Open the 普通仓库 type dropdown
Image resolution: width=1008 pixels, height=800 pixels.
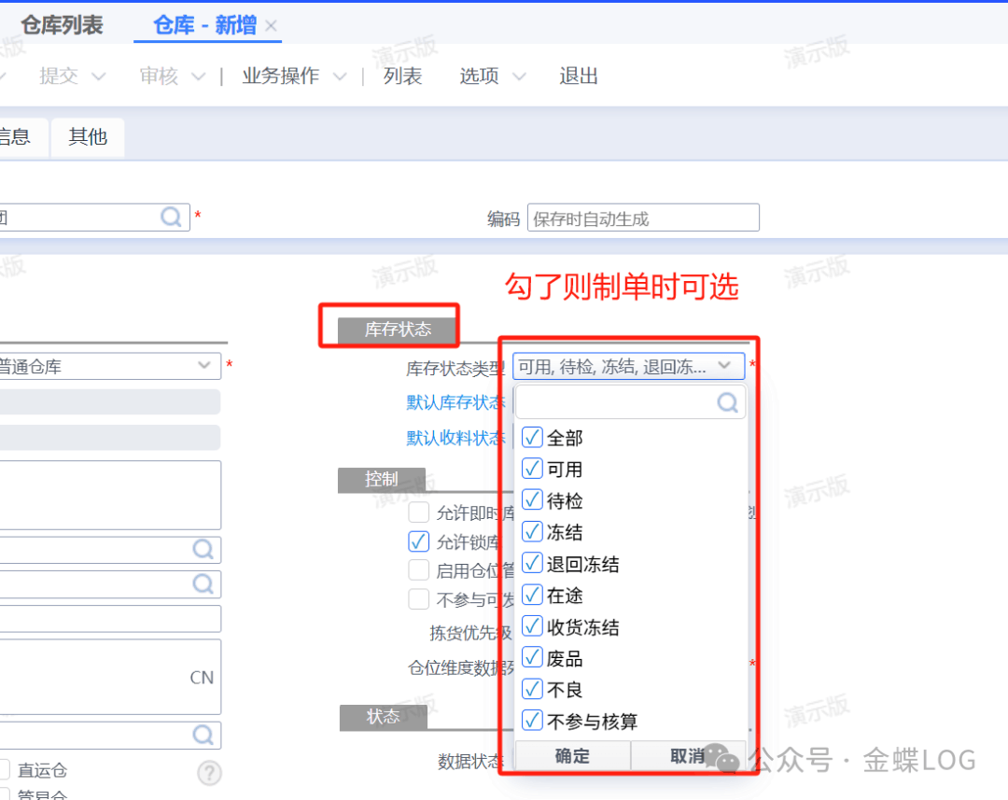coord(204,366)
